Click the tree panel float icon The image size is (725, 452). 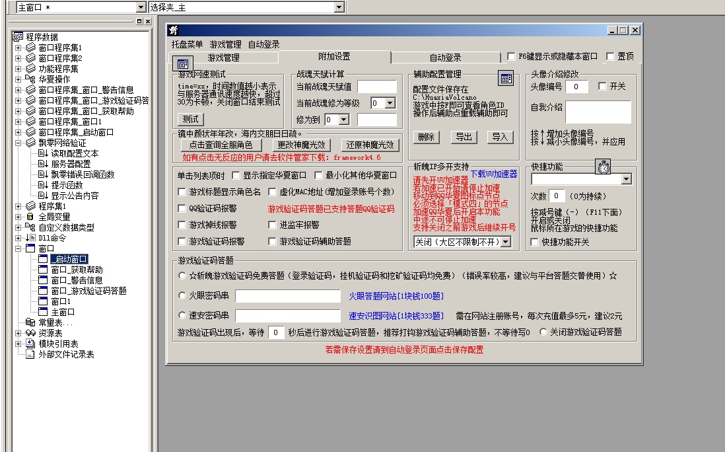pos(139,21)
